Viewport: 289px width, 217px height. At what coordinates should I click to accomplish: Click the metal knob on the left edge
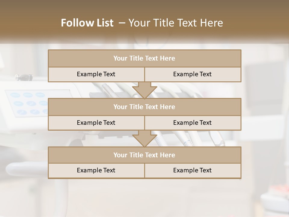click(23, 77)
